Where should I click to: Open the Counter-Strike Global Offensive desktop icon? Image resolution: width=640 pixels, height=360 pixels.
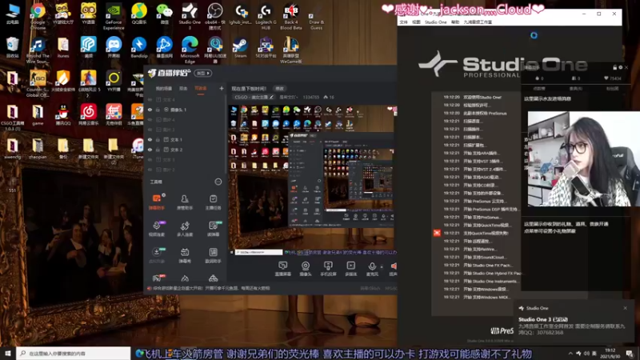point(38,84)
